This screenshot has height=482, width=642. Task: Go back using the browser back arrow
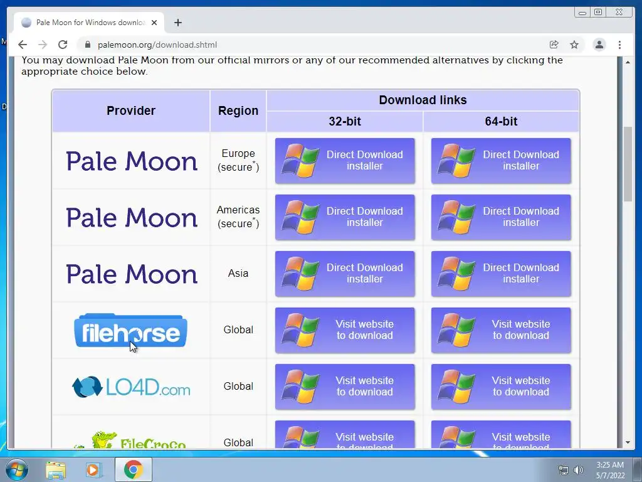23,45
